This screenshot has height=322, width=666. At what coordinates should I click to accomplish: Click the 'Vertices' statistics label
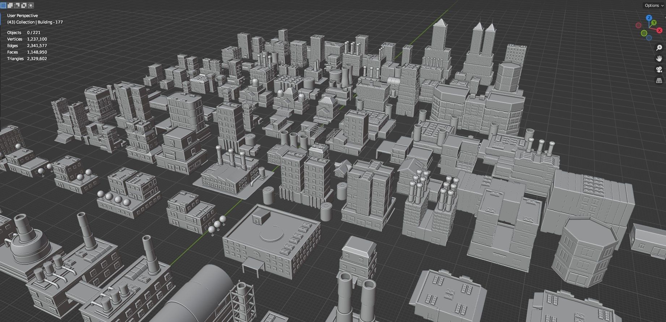pos(15,39)
